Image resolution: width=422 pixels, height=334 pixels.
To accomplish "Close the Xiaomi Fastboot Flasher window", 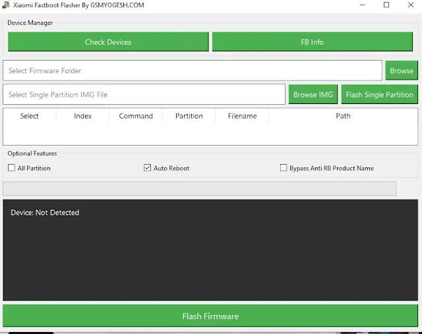I will pyautogui.click(x=410, y=5).
